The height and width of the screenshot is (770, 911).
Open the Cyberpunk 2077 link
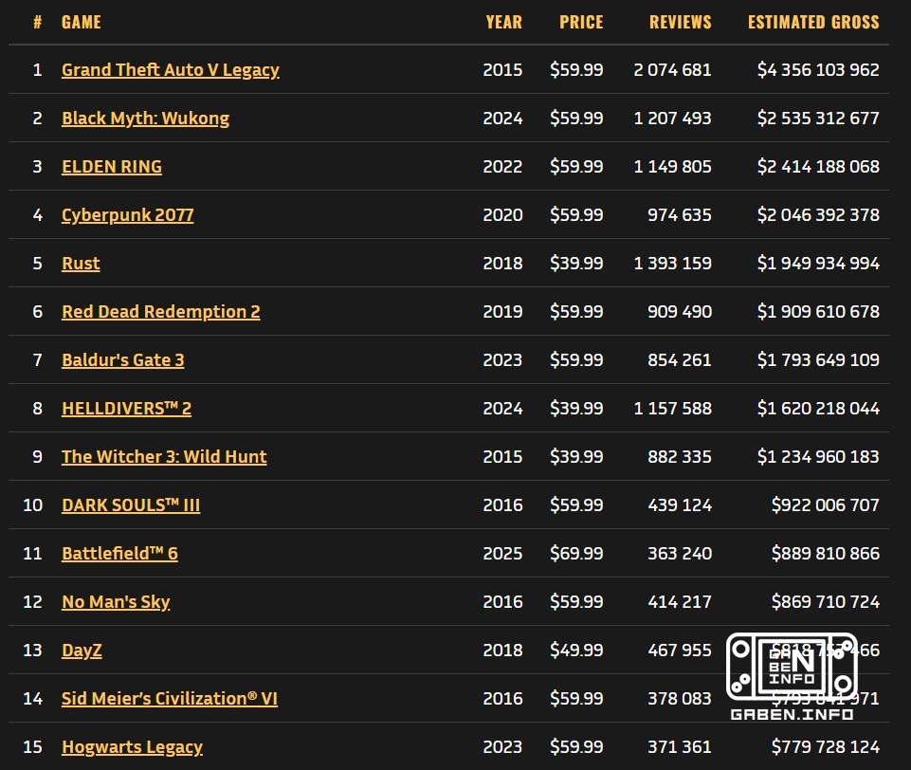(x=127, y=215)
